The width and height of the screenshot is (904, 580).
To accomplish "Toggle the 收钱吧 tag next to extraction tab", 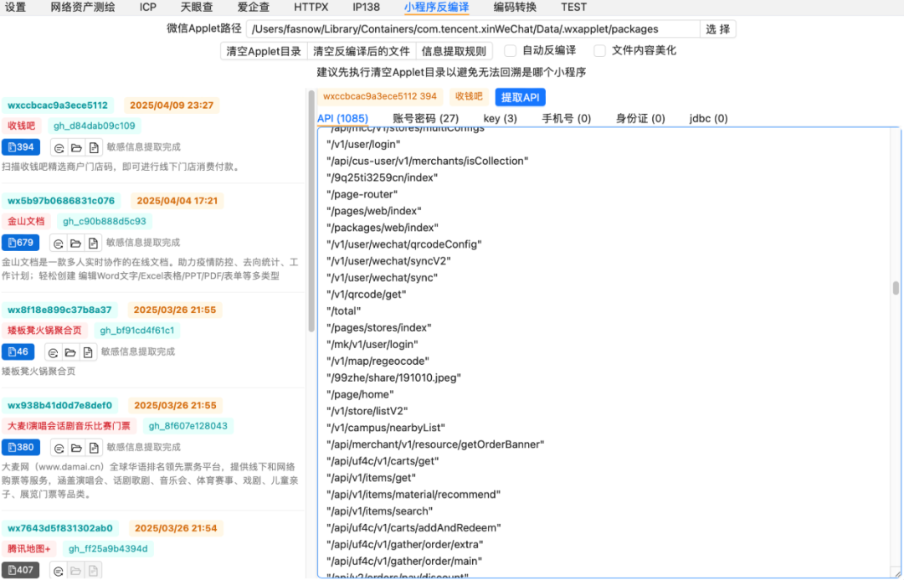I will coord(469,96).
